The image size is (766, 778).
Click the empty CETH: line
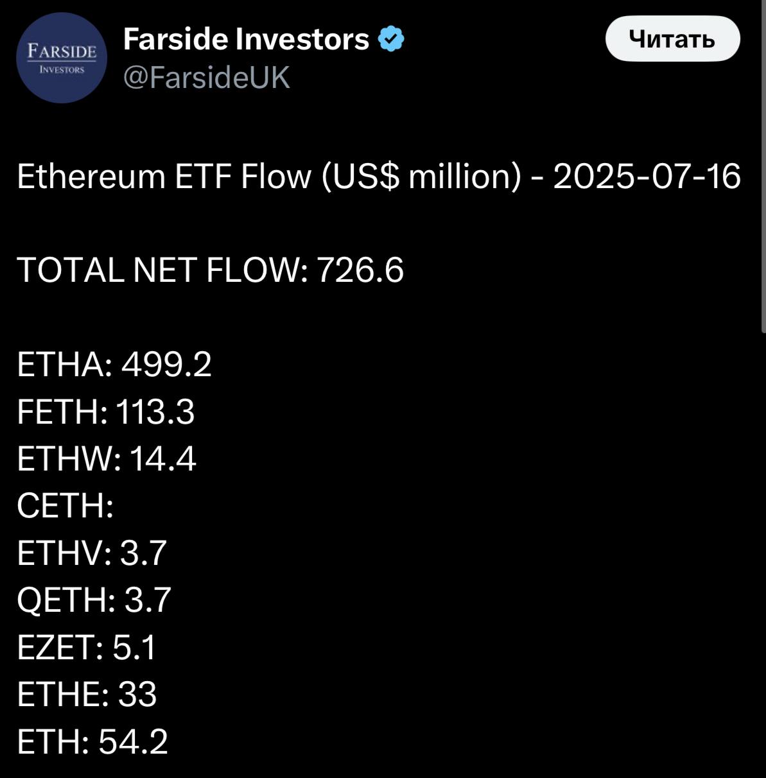click(65, 506)
